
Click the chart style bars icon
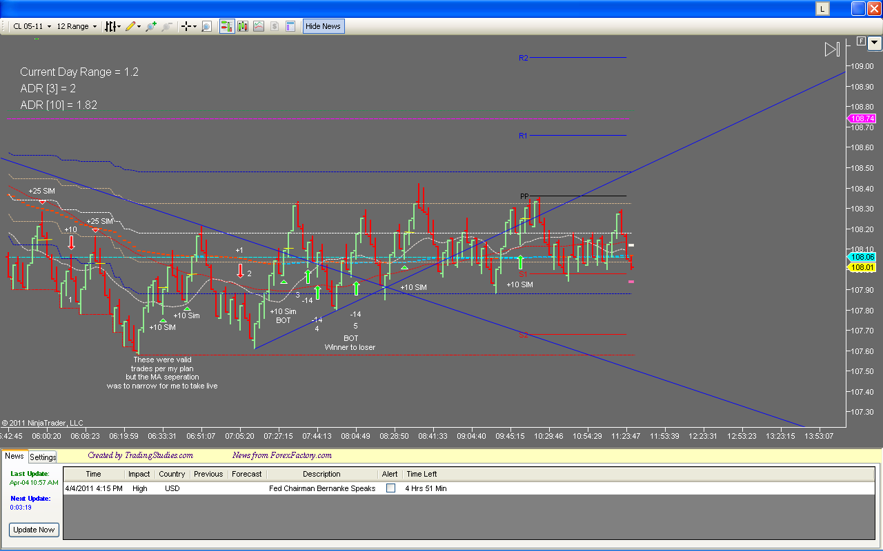click(110, 26)
